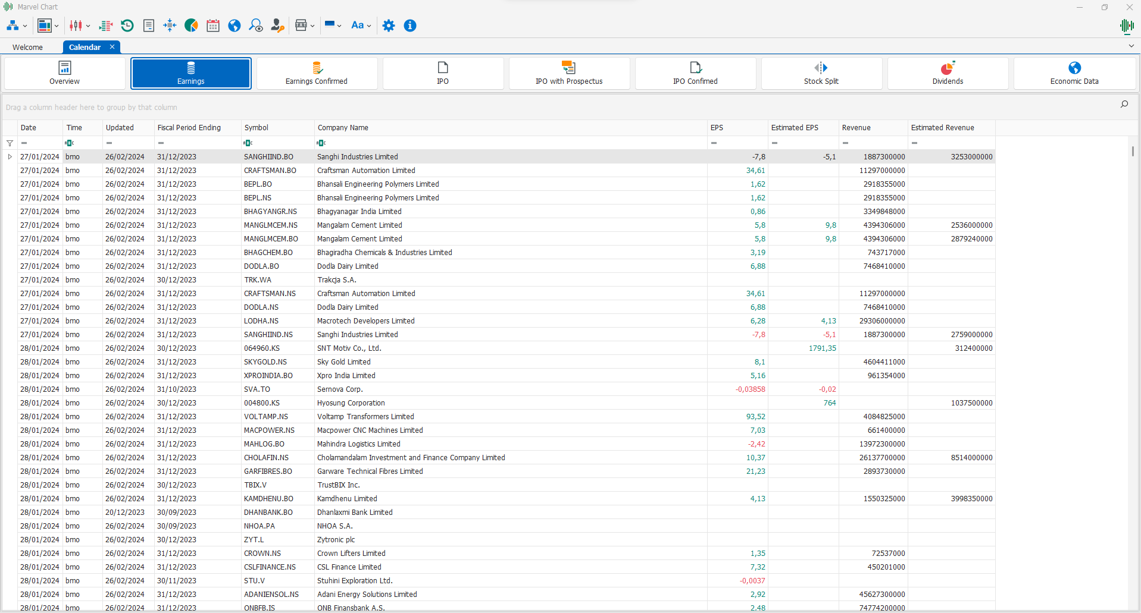Click the crosshair arrows icon
Screen dimensions: 1141x613
pos(170,26)
